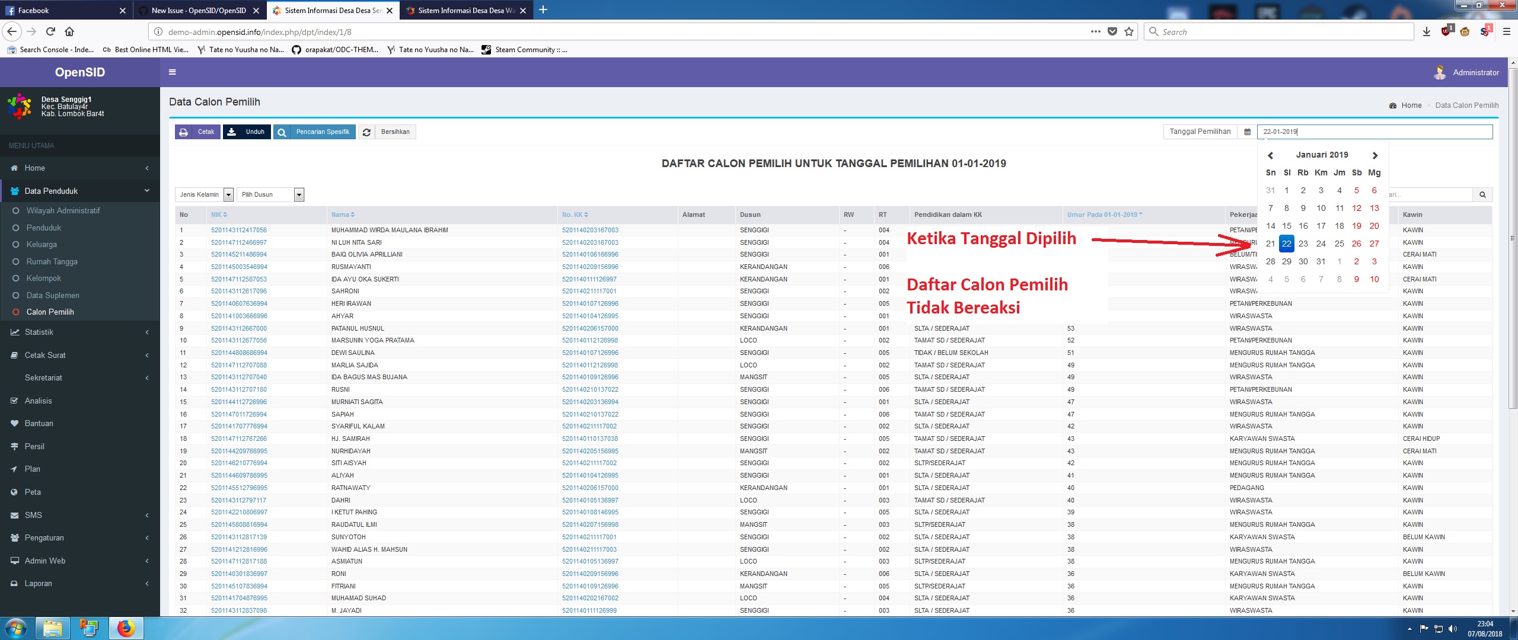Viewport: 1518px width, 640px height.
Task: Click the Cetak print icon
Action: pyautogui.click(x=184, y=132)
